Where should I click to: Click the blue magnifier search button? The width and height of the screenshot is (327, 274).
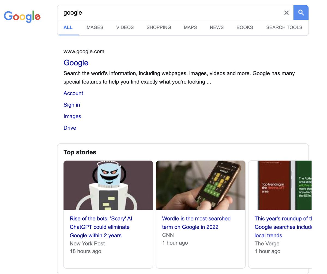point(301,13)
